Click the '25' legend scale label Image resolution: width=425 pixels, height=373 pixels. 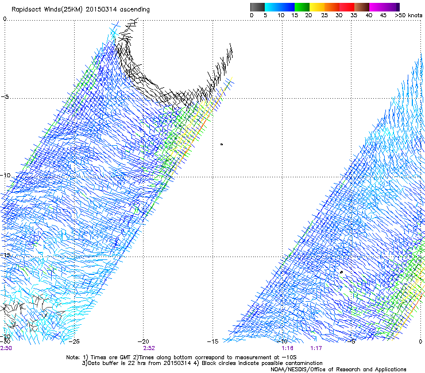click(x=324, y=15)
